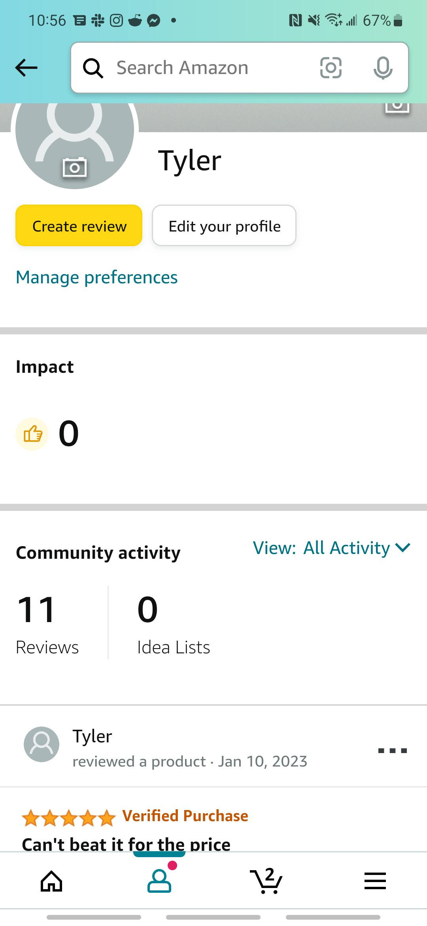The image size is (427, 926).
Task: Tap Edit your profile button
Action: [x=224, y=226]
